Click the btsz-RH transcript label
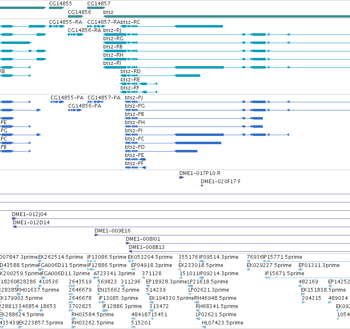This screenshot has height=329, width=350. point(113,55)
